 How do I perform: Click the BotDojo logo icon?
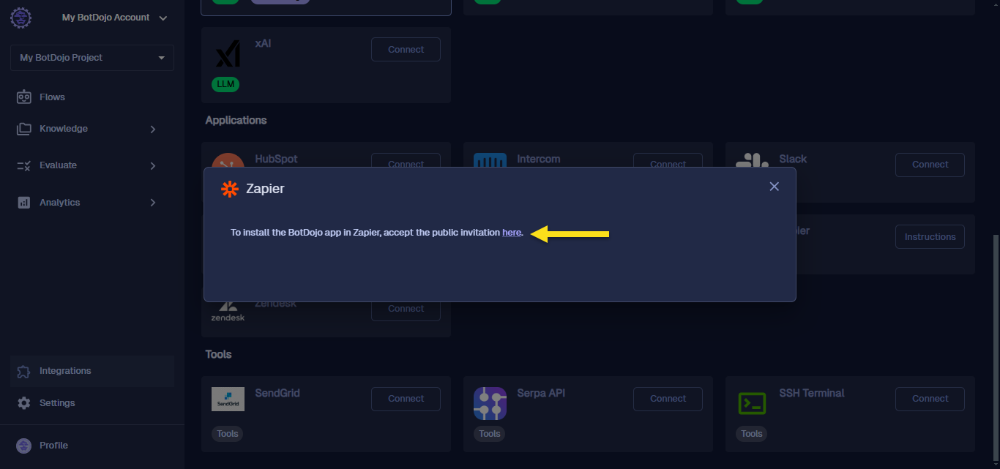click(x=20, y=18)
